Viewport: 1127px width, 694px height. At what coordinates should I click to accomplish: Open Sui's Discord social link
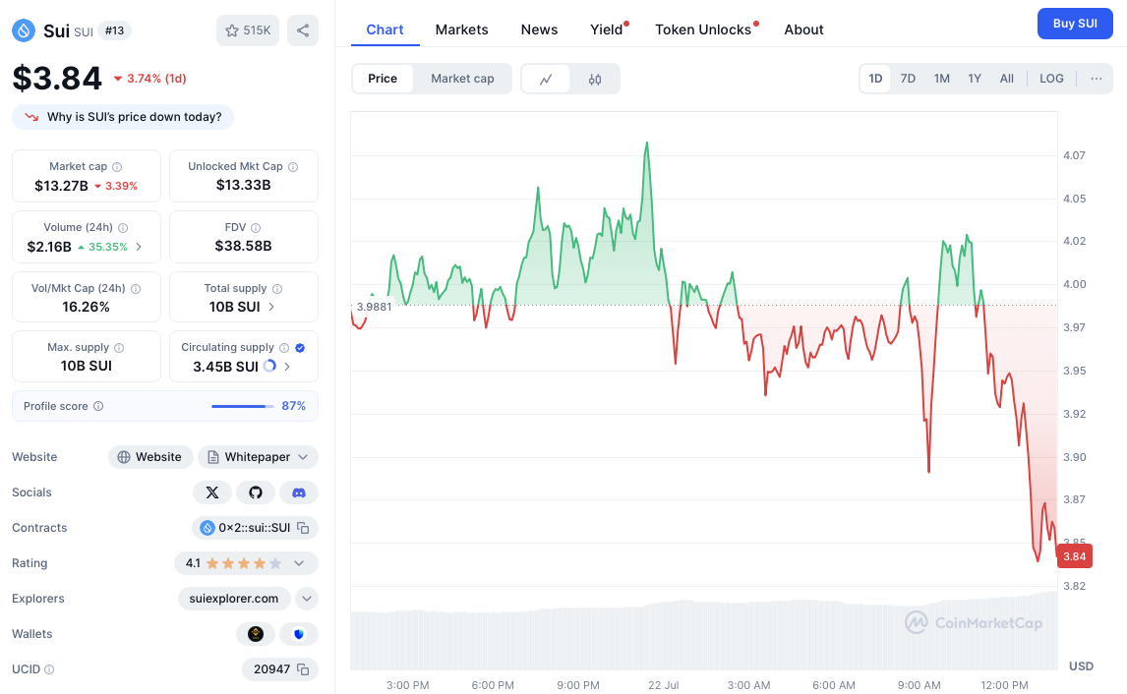pyautogui.click(x=299, y=492)
